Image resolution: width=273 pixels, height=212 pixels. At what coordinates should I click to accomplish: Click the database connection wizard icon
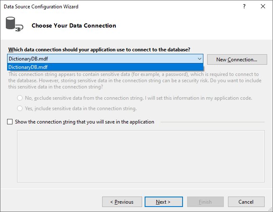[15, 24]
